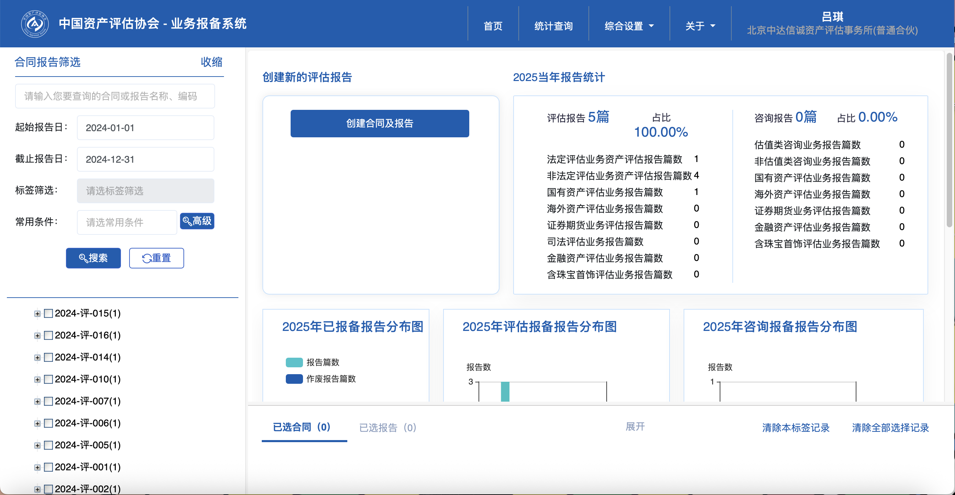Click the 清除全部选择记录 link
The height and width of the screenshot is (495, 955).
[x=890, y=428]
